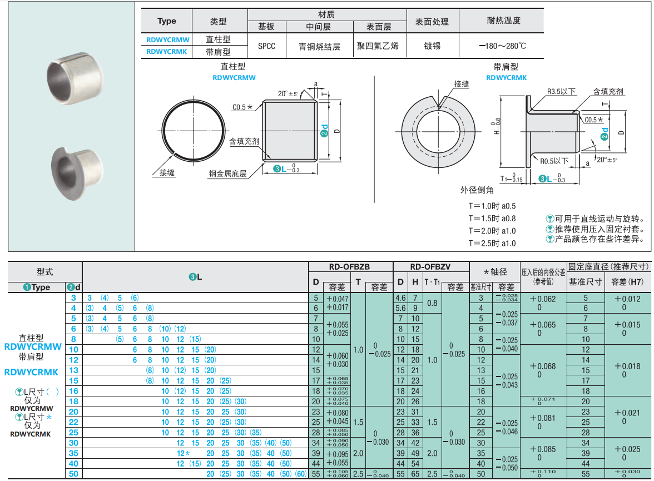Click tip icon beside 推荐使用压入固定衬套
The image size is (654, 481).
coord(550,229)
